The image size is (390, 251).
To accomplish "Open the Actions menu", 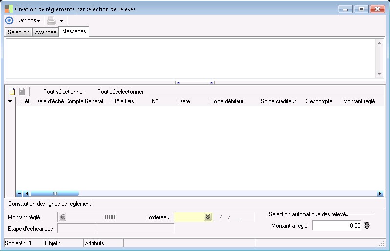I will [x=29, y=20].
